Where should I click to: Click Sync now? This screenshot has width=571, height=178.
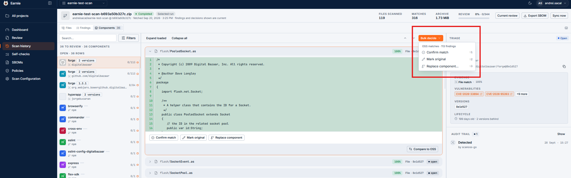tap(559, 16)
